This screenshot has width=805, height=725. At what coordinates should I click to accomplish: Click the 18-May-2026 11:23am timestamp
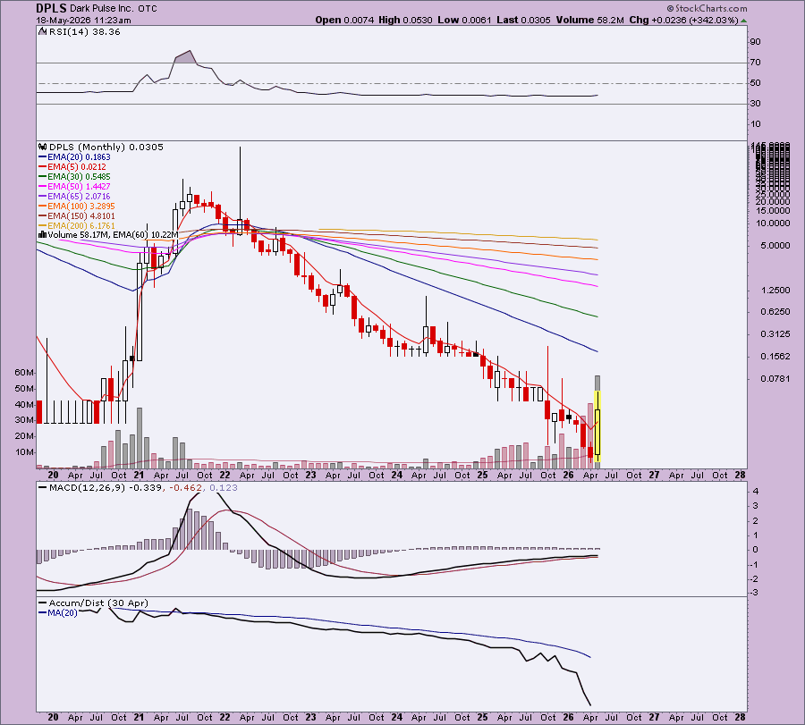83,21
